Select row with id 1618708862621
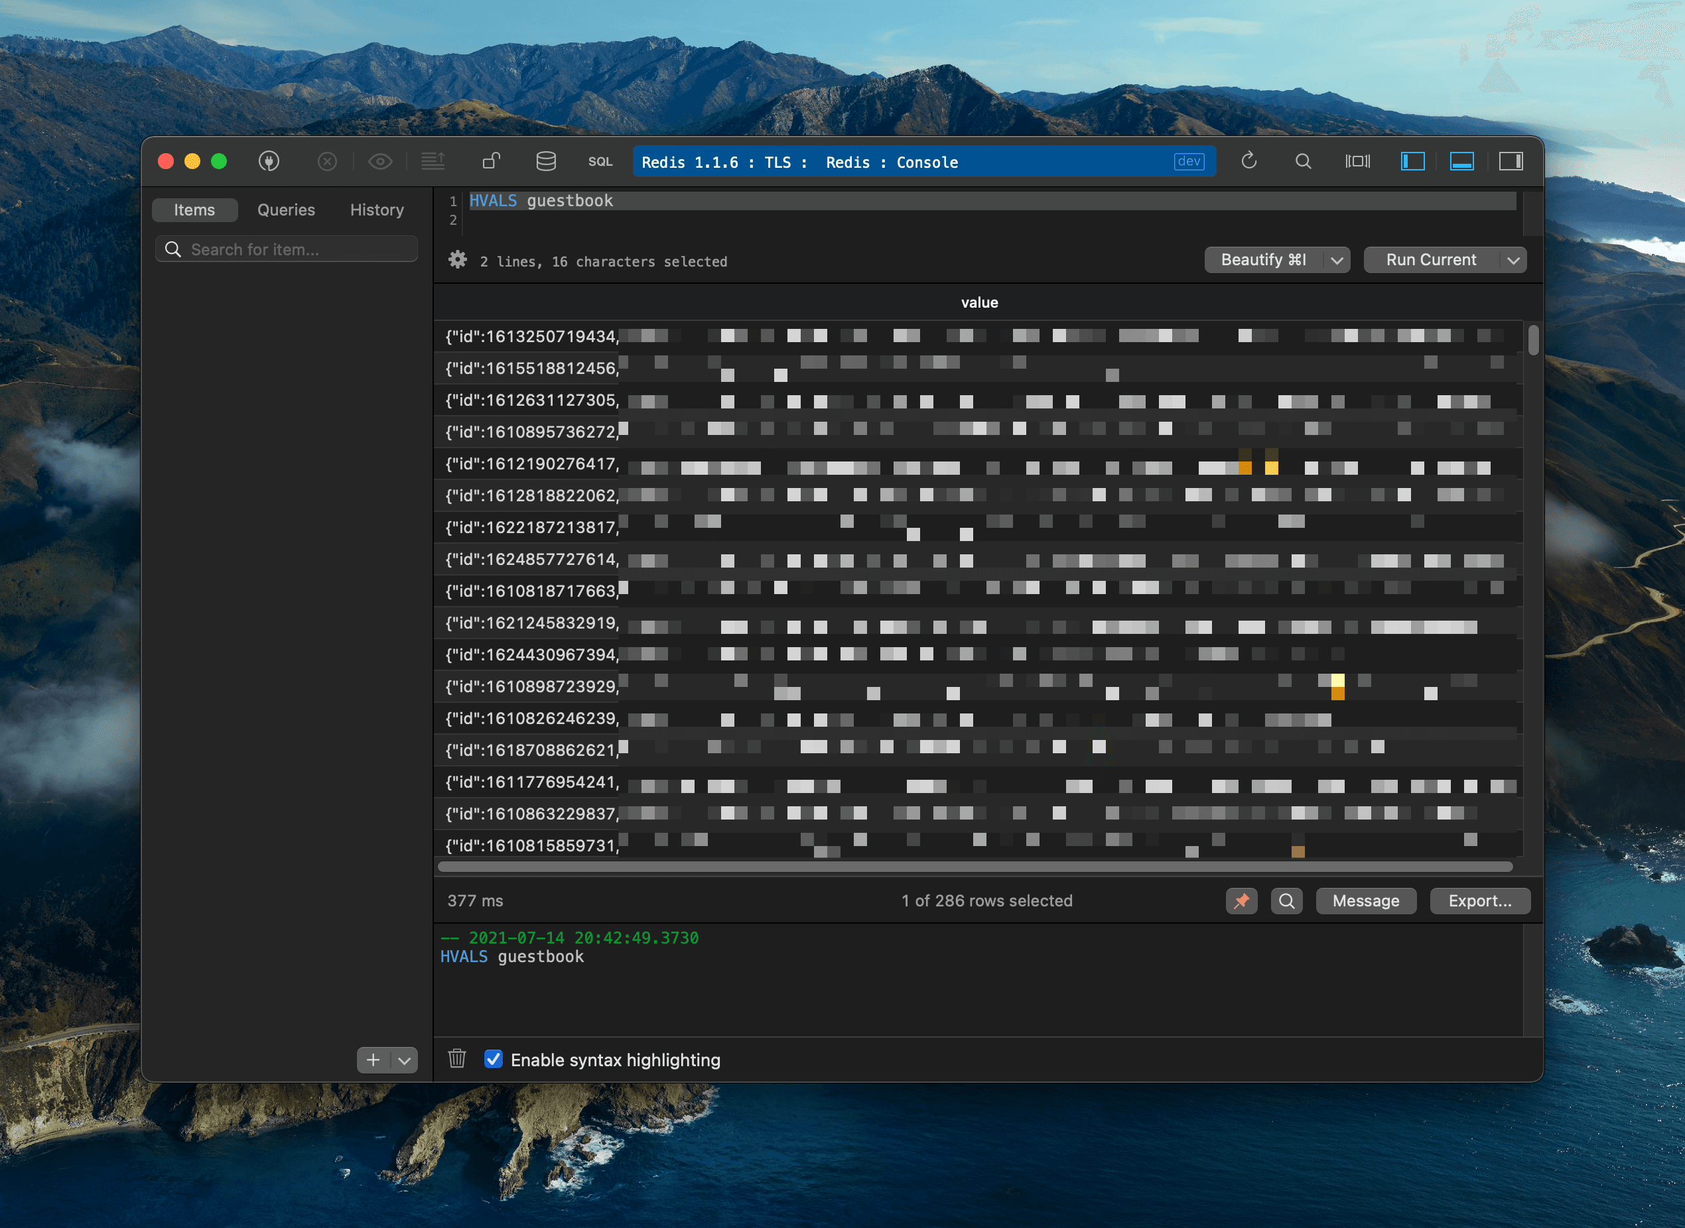 [978, 751]
